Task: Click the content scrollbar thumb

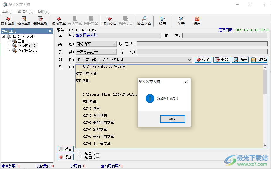Action: pos(265,82)
